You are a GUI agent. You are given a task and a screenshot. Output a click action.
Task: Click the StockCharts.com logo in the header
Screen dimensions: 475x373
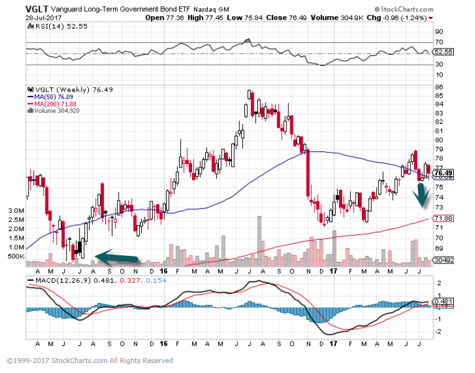404,9
